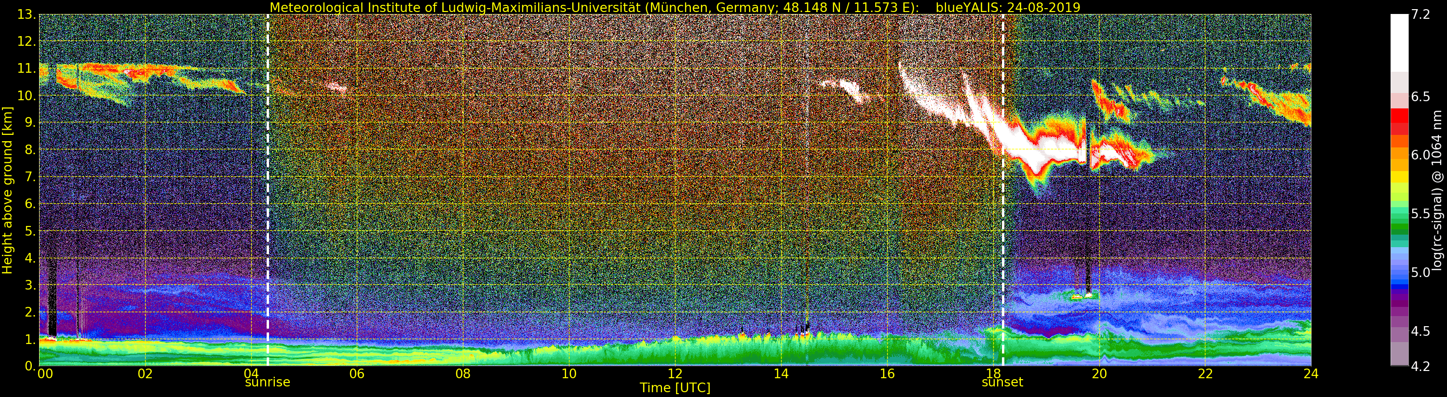1447x397 pixels.
Task: Select the "16" time tick label
Action: 887,374
